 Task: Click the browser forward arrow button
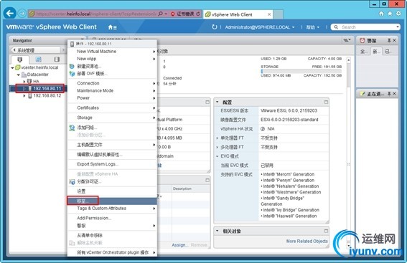tap(22, 13)
